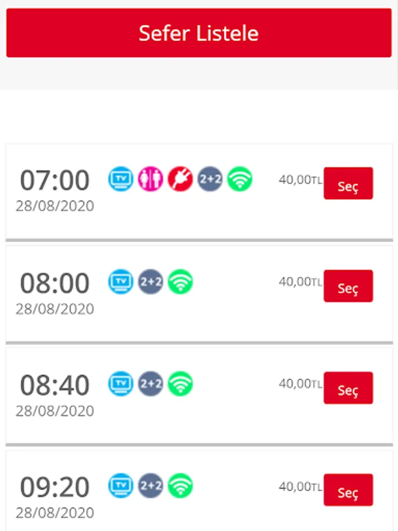
Task: Click the Sefer Listele button
Action: click(x=199, y=33)
